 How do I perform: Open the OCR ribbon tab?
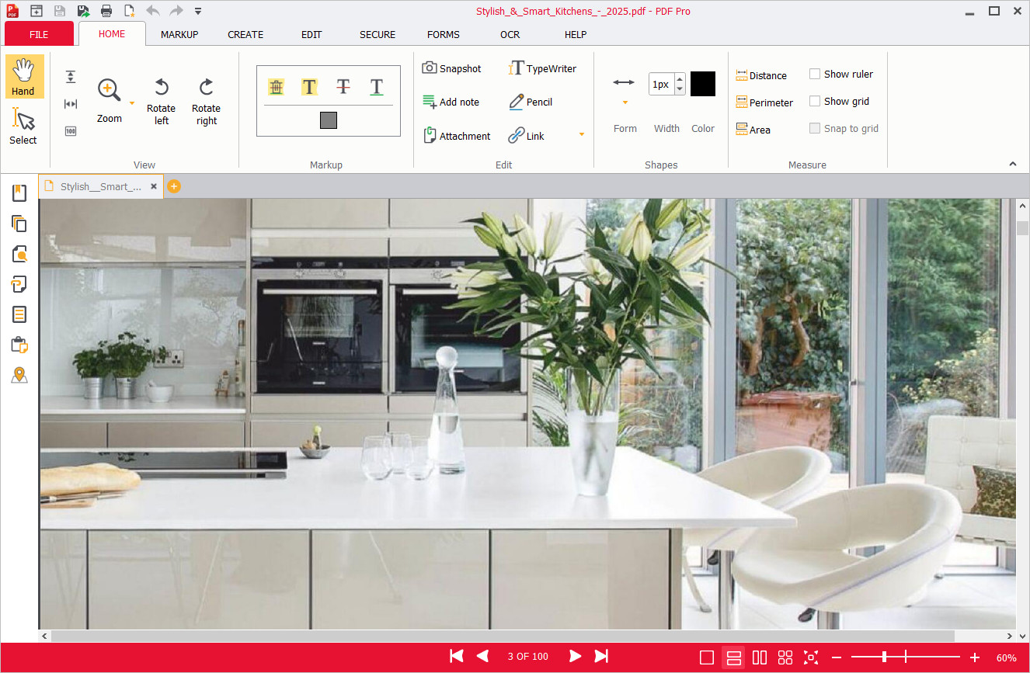(510, 35)
